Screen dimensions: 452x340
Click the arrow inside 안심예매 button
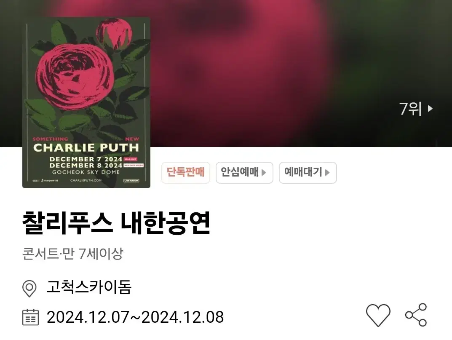tap(263, 172)
